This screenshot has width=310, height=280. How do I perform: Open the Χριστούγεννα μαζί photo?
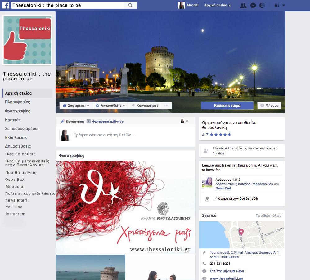pos(126,207)
